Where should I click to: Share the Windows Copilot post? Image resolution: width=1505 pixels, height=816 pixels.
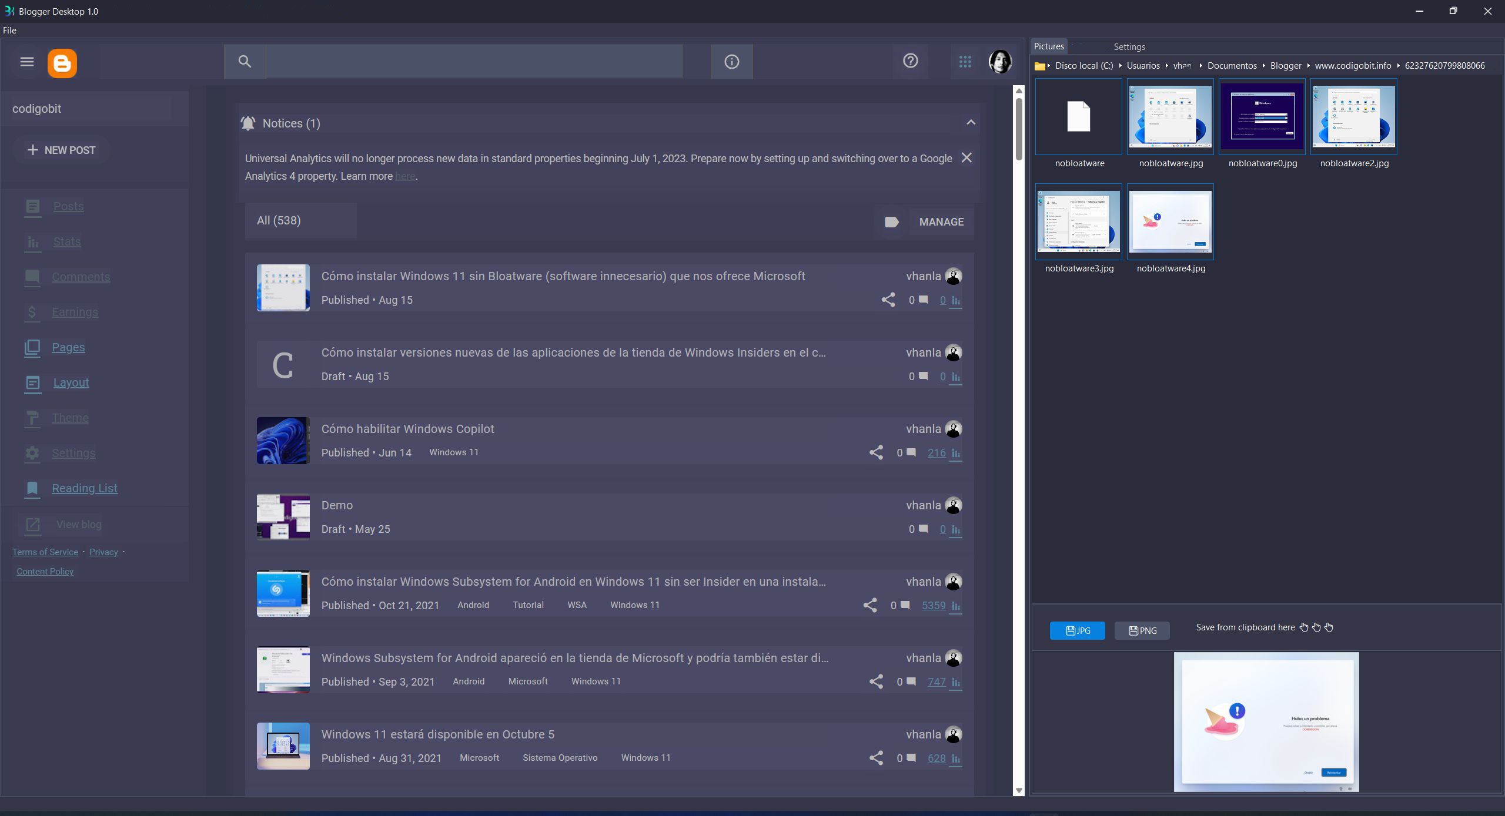(x=876, y=452)
